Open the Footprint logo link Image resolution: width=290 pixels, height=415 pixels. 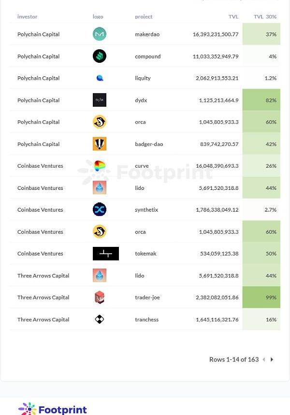(x=53, y=409)
